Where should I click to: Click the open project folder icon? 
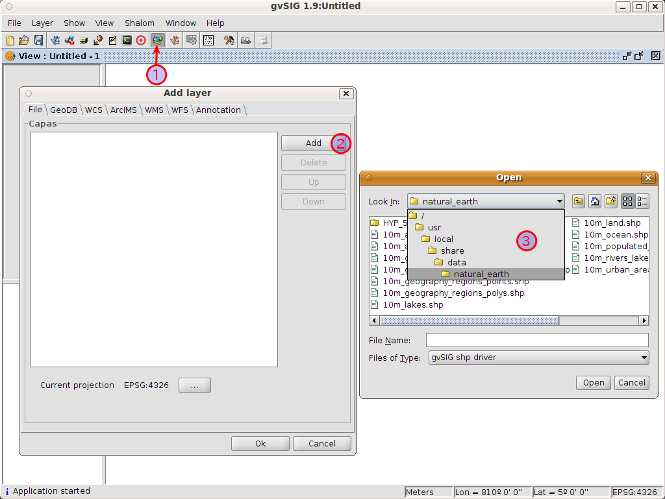coord(24,40)
